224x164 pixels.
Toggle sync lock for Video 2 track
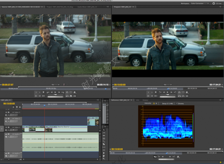pyautogui.click(x=8, y=119)
